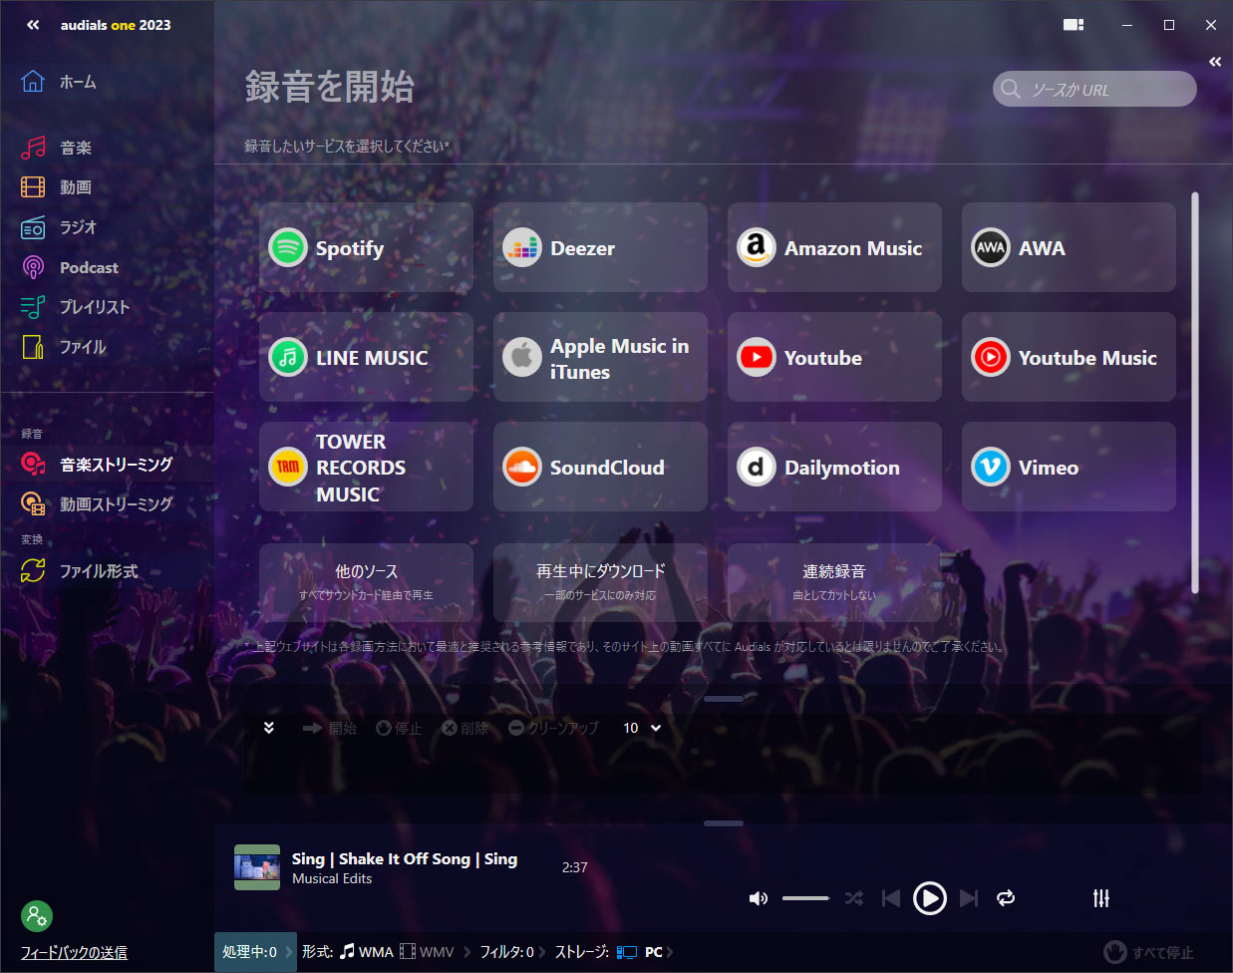The width and height of the screenshot is (1233, 973).
Task: Skip to the next track
Action: [968, 898]
